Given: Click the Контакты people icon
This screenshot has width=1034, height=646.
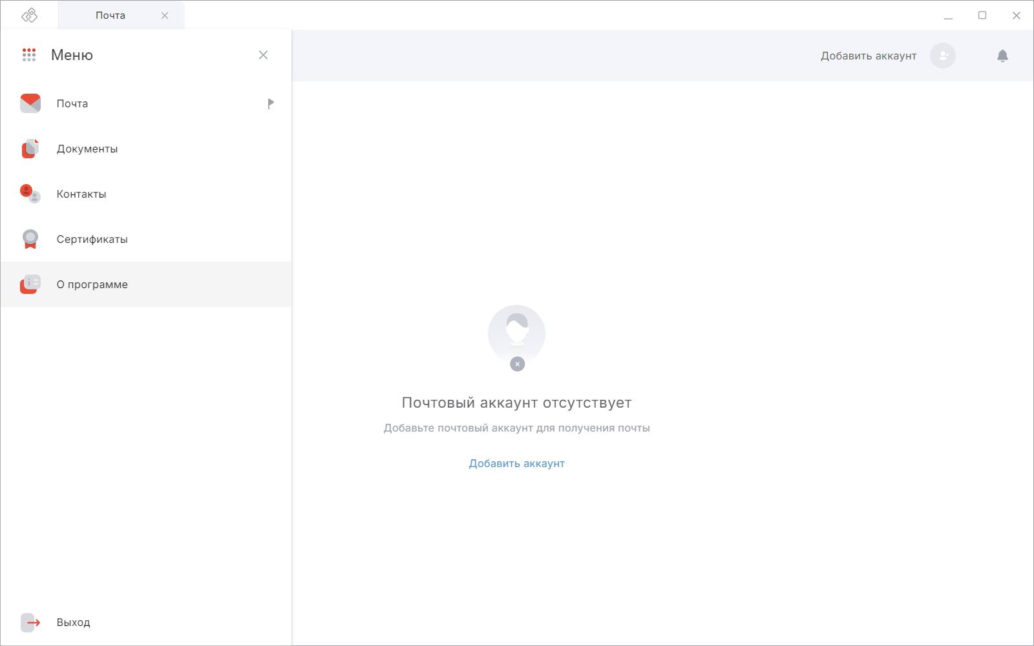Looking at the screenshot, I should click(x=30, y=194).
